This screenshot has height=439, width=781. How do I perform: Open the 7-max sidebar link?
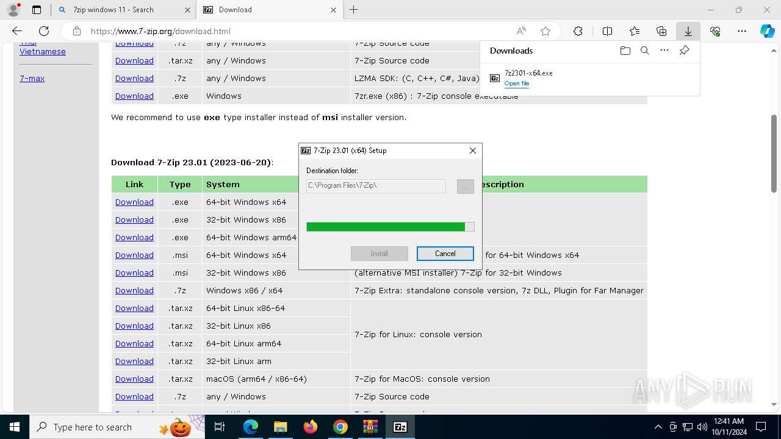[x=32, y=79]
